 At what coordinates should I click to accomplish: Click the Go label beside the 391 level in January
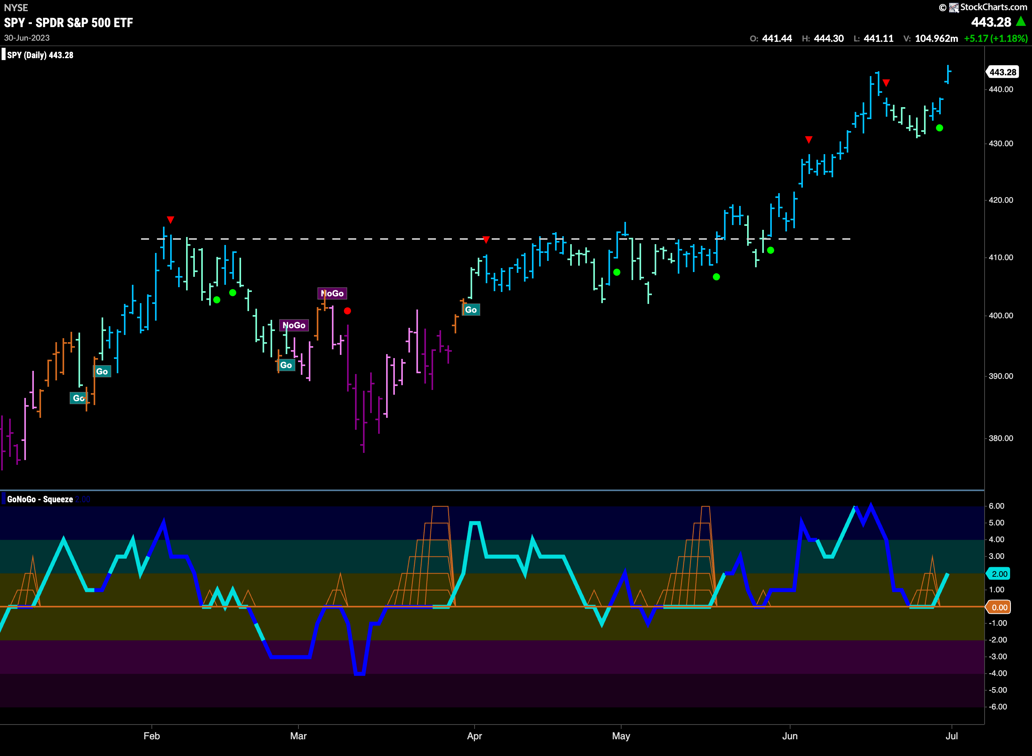[102, 372]
